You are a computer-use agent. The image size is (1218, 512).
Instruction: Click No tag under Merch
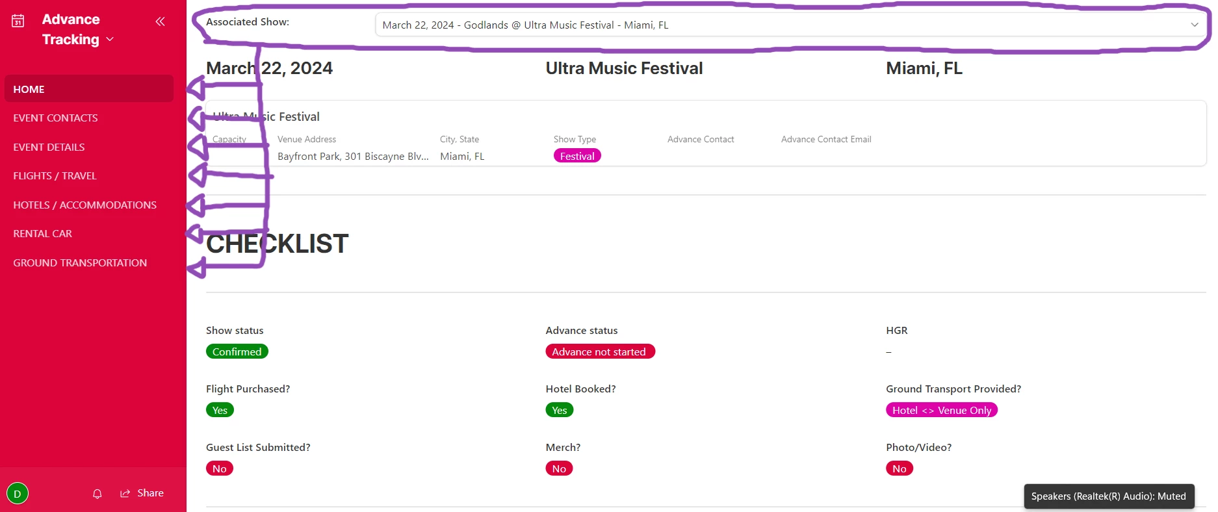[559, 468]
